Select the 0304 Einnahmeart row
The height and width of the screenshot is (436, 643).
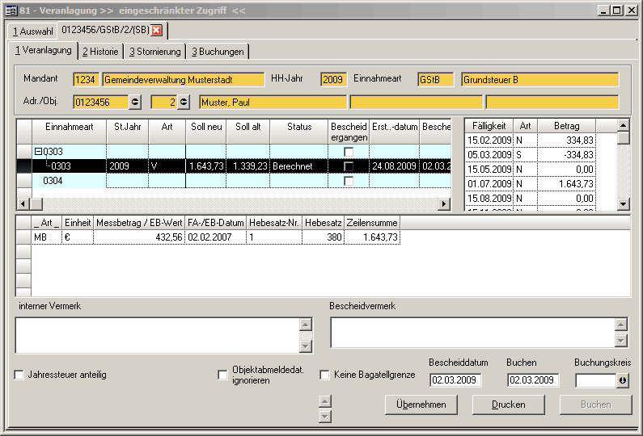(53, 181)
